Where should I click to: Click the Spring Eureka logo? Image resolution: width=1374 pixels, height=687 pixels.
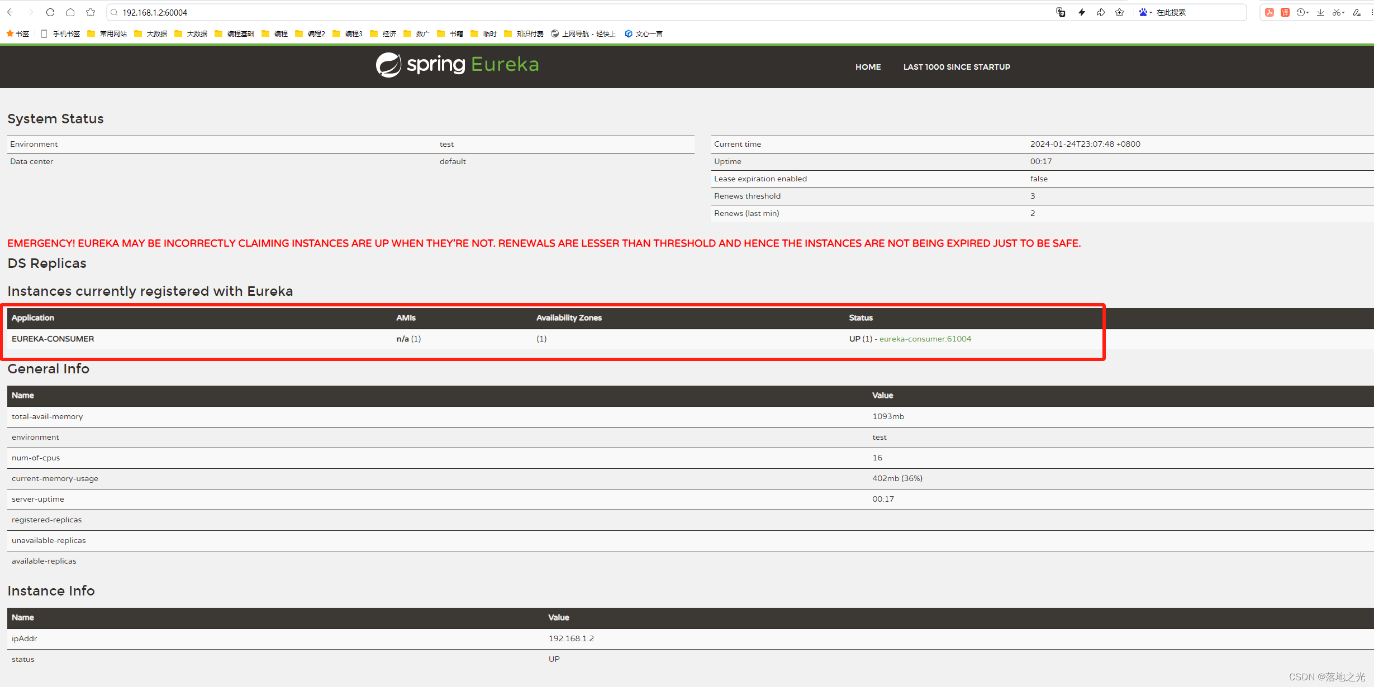click(x=457, y=65)
